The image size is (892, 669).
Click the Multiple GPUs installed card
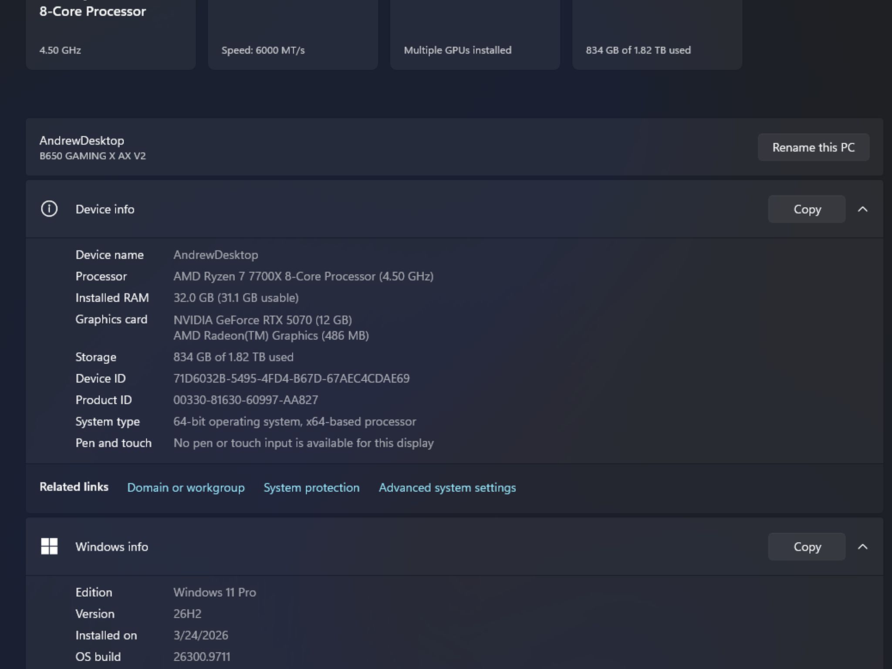tap(475, 34)
